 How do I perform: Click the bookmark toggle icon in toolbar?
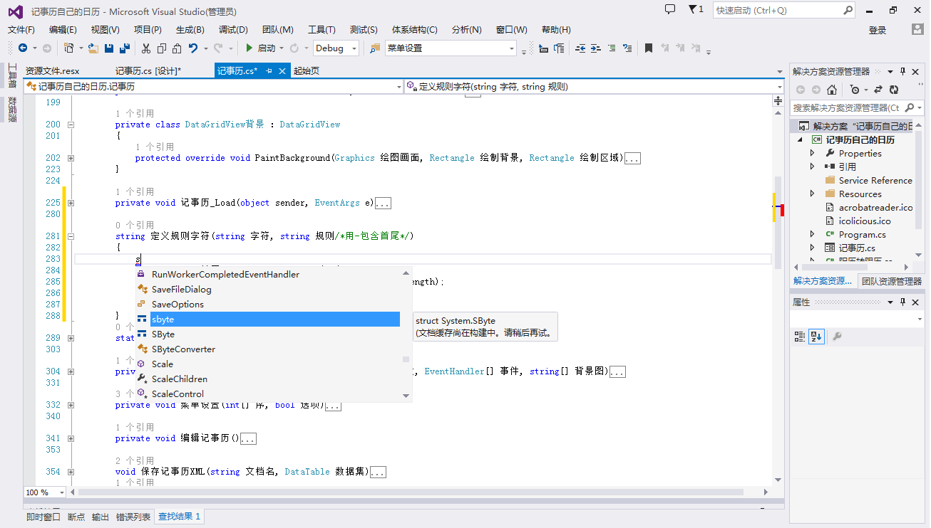tap(648, 48)
